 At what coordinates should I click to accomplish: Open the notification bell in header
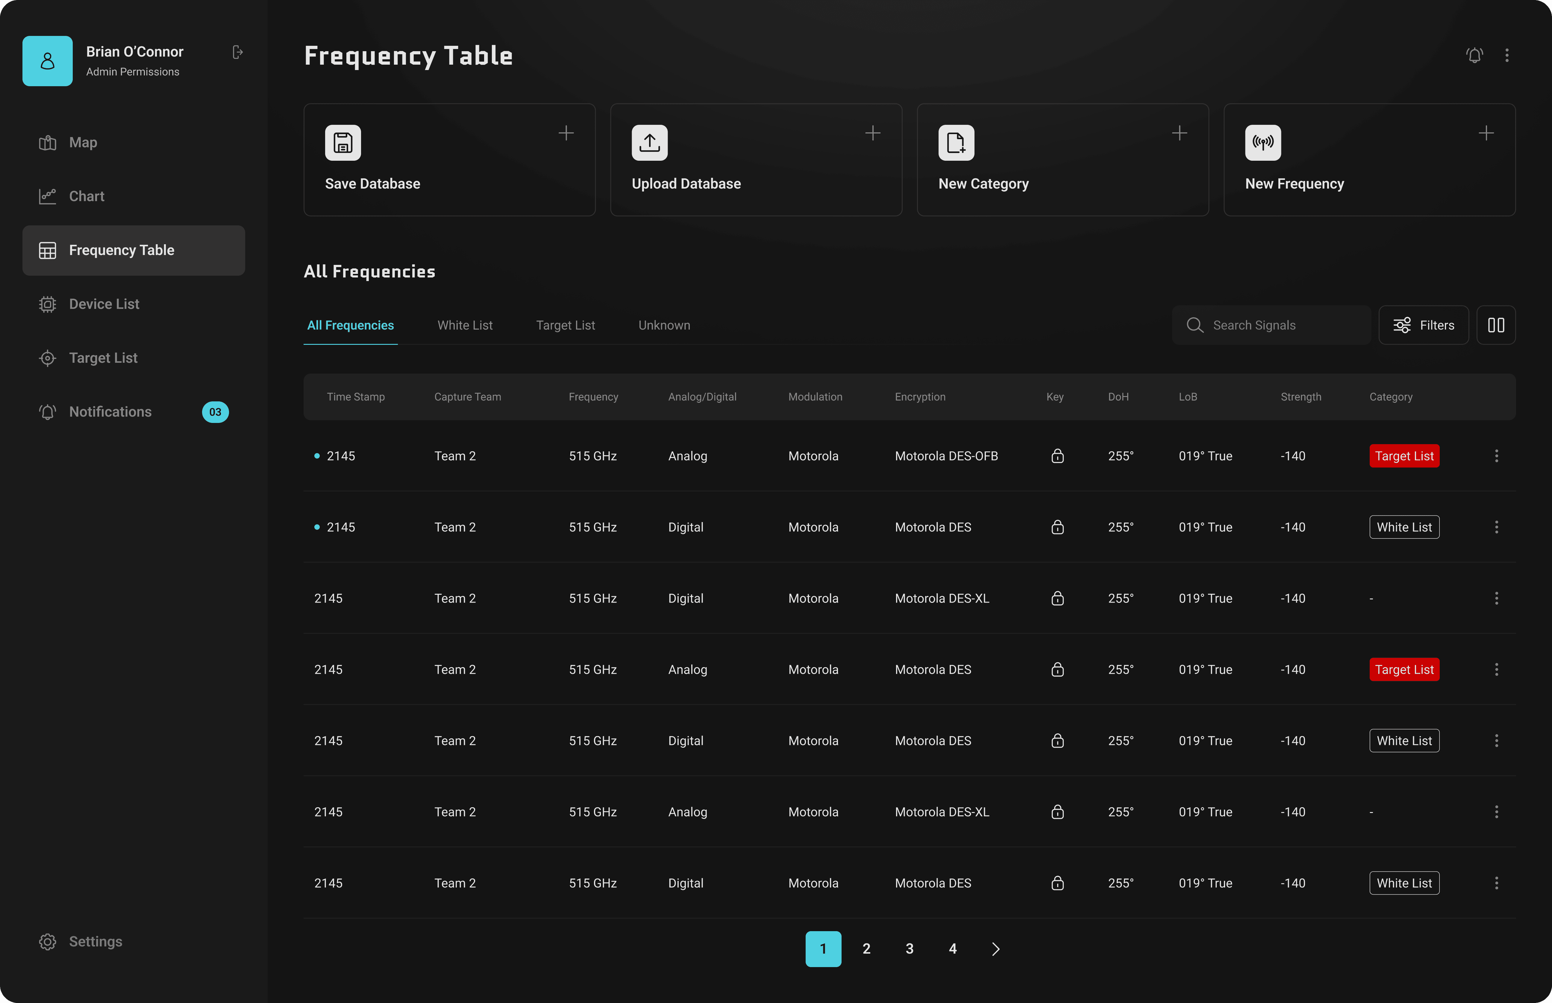pos(1474,55)
